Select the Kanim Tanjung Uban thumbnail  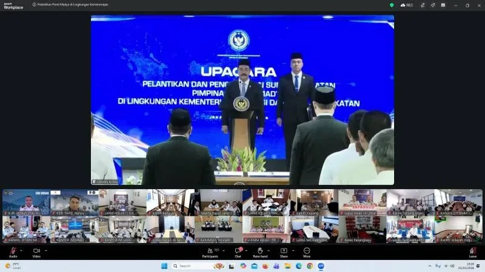[410, 202]
